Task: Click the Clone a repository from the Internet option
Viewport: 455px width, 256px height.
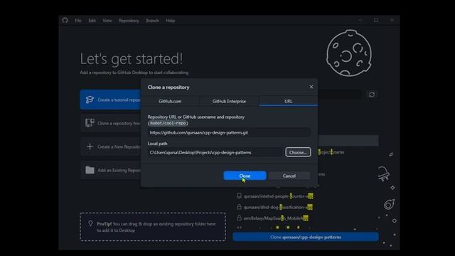Action: pos(111,123)
